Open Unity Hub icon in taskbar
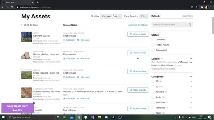This screenshot has height=120, width=214. pos(113,117)
